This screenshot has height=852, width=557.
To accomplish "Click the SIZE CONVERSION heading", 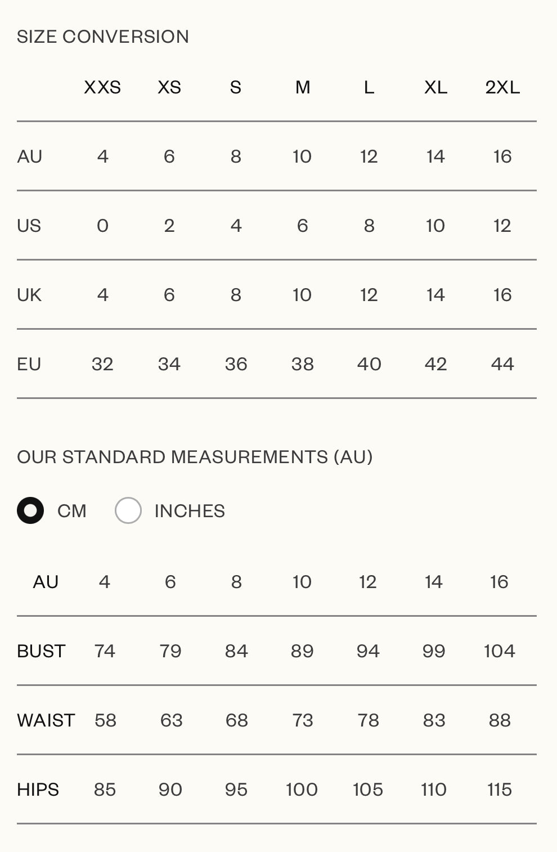I will [x=103, y=37].
